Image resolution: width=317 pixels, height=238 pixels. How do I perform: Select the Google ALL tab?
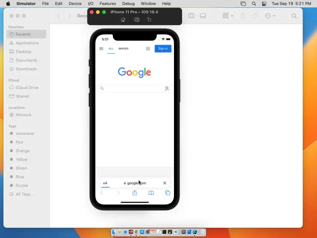click(x=111, y=49)
